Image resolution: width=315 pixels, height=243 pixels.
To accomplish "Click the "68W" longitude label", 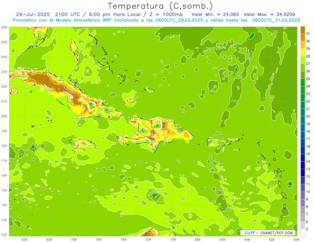I will pyautogui.click(x=198, y=240).
